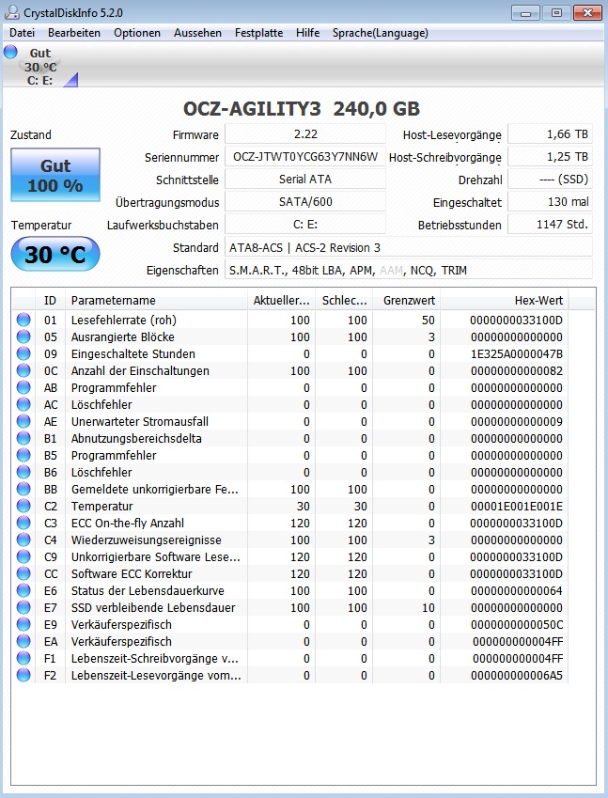608x798 pixels.
Task: Click hex value 1E325A0000047B
Action: [517, 353]
